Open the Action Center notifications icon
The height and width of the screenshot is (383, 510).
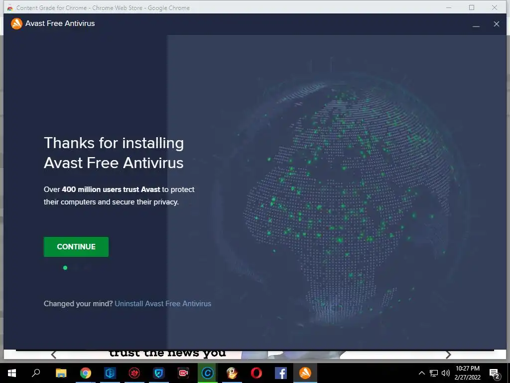click(x=495, y=373)
